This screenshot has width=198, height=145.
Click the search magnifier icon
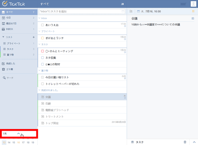[4, 78]
